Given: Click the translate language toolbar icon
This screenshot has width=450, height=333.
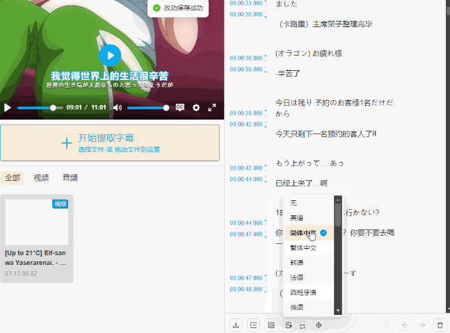Looking at the screenshot, I should tap(289, 325).
